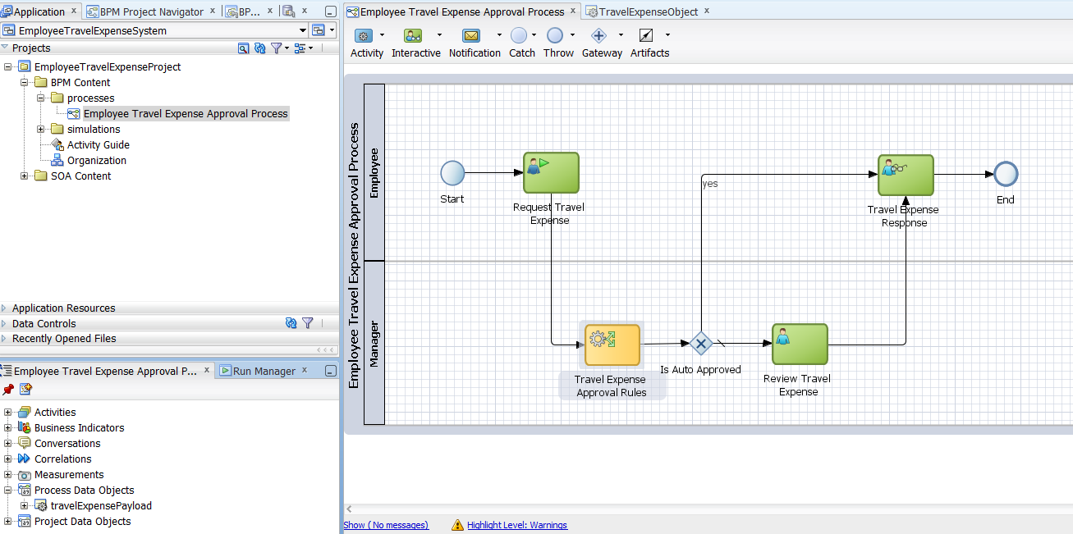
Task: Open the Artifacts palette dropdown arrow
Action: 667,35
